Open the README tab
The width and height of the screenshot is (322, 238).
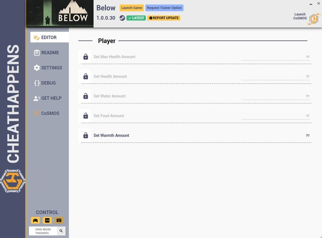(x=49, y=53)
